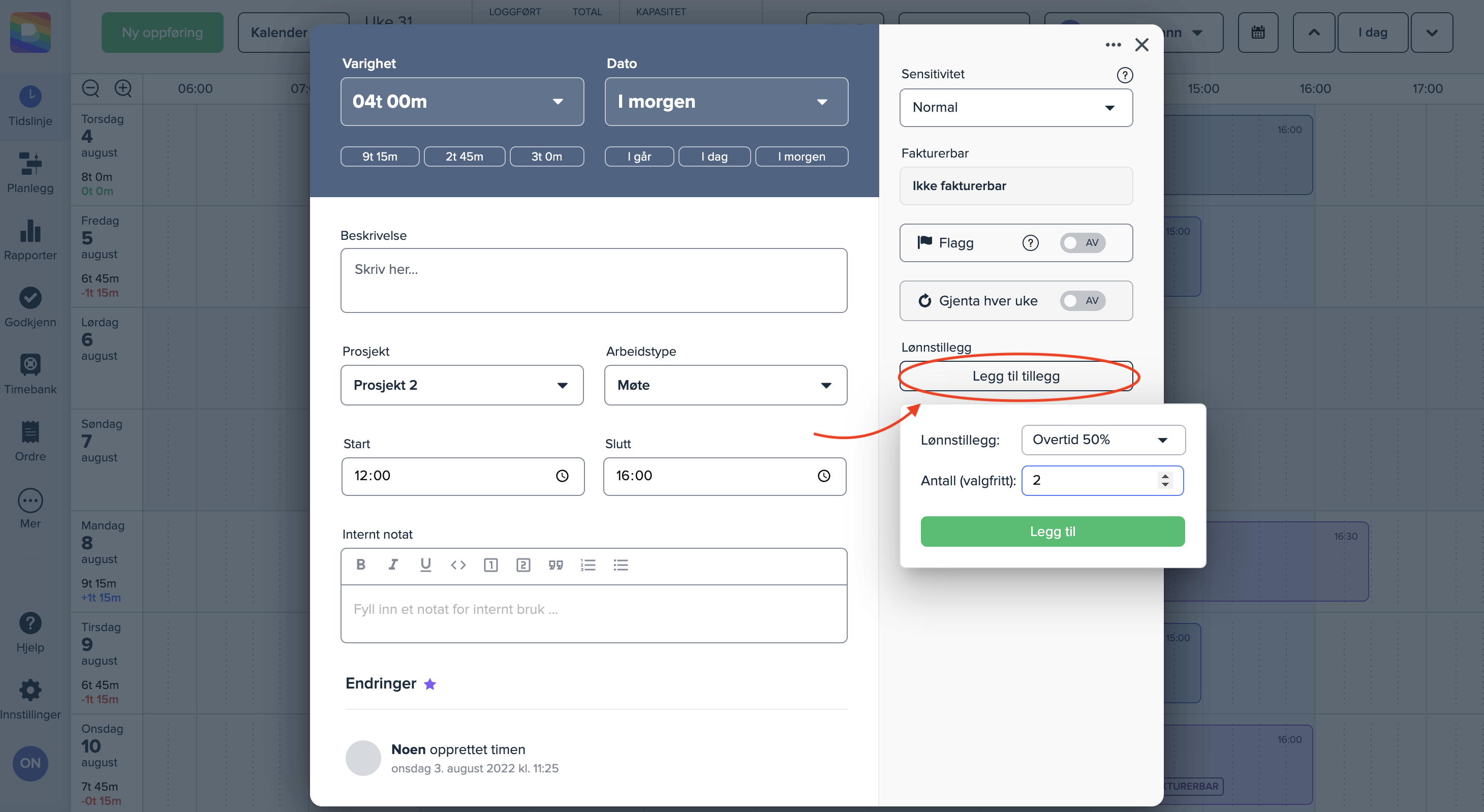Click the underline formatting icon
This screenshot has width=1484, height=812.
[425, 565]
